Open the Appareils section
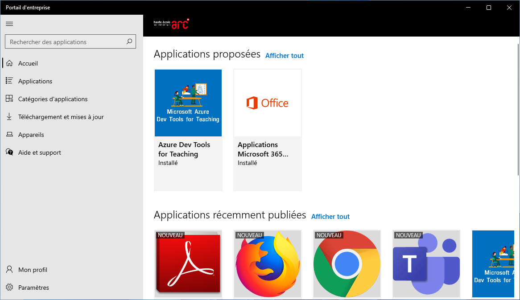The width and height of the screenshot is (520, 300). click(72, 135)
